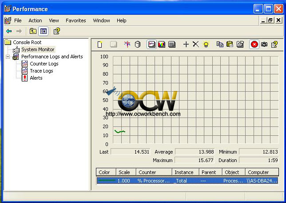Select View Log Data cylinder icon
The height and width of the screenshot is (203, 286).
(x=138, y=45)
